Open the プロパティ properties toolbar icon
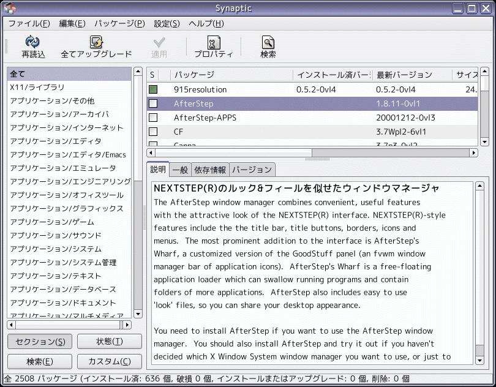 214,42
